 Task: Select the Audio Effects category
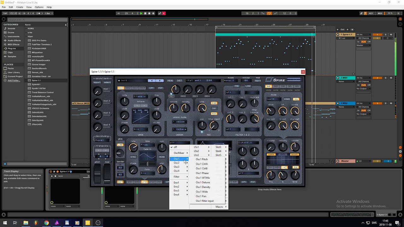coord(14,40)
